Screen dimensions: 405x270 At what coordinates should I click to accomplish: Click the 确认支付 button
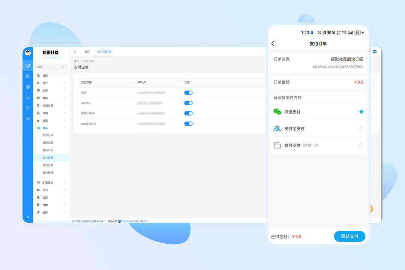pos(349,236)
